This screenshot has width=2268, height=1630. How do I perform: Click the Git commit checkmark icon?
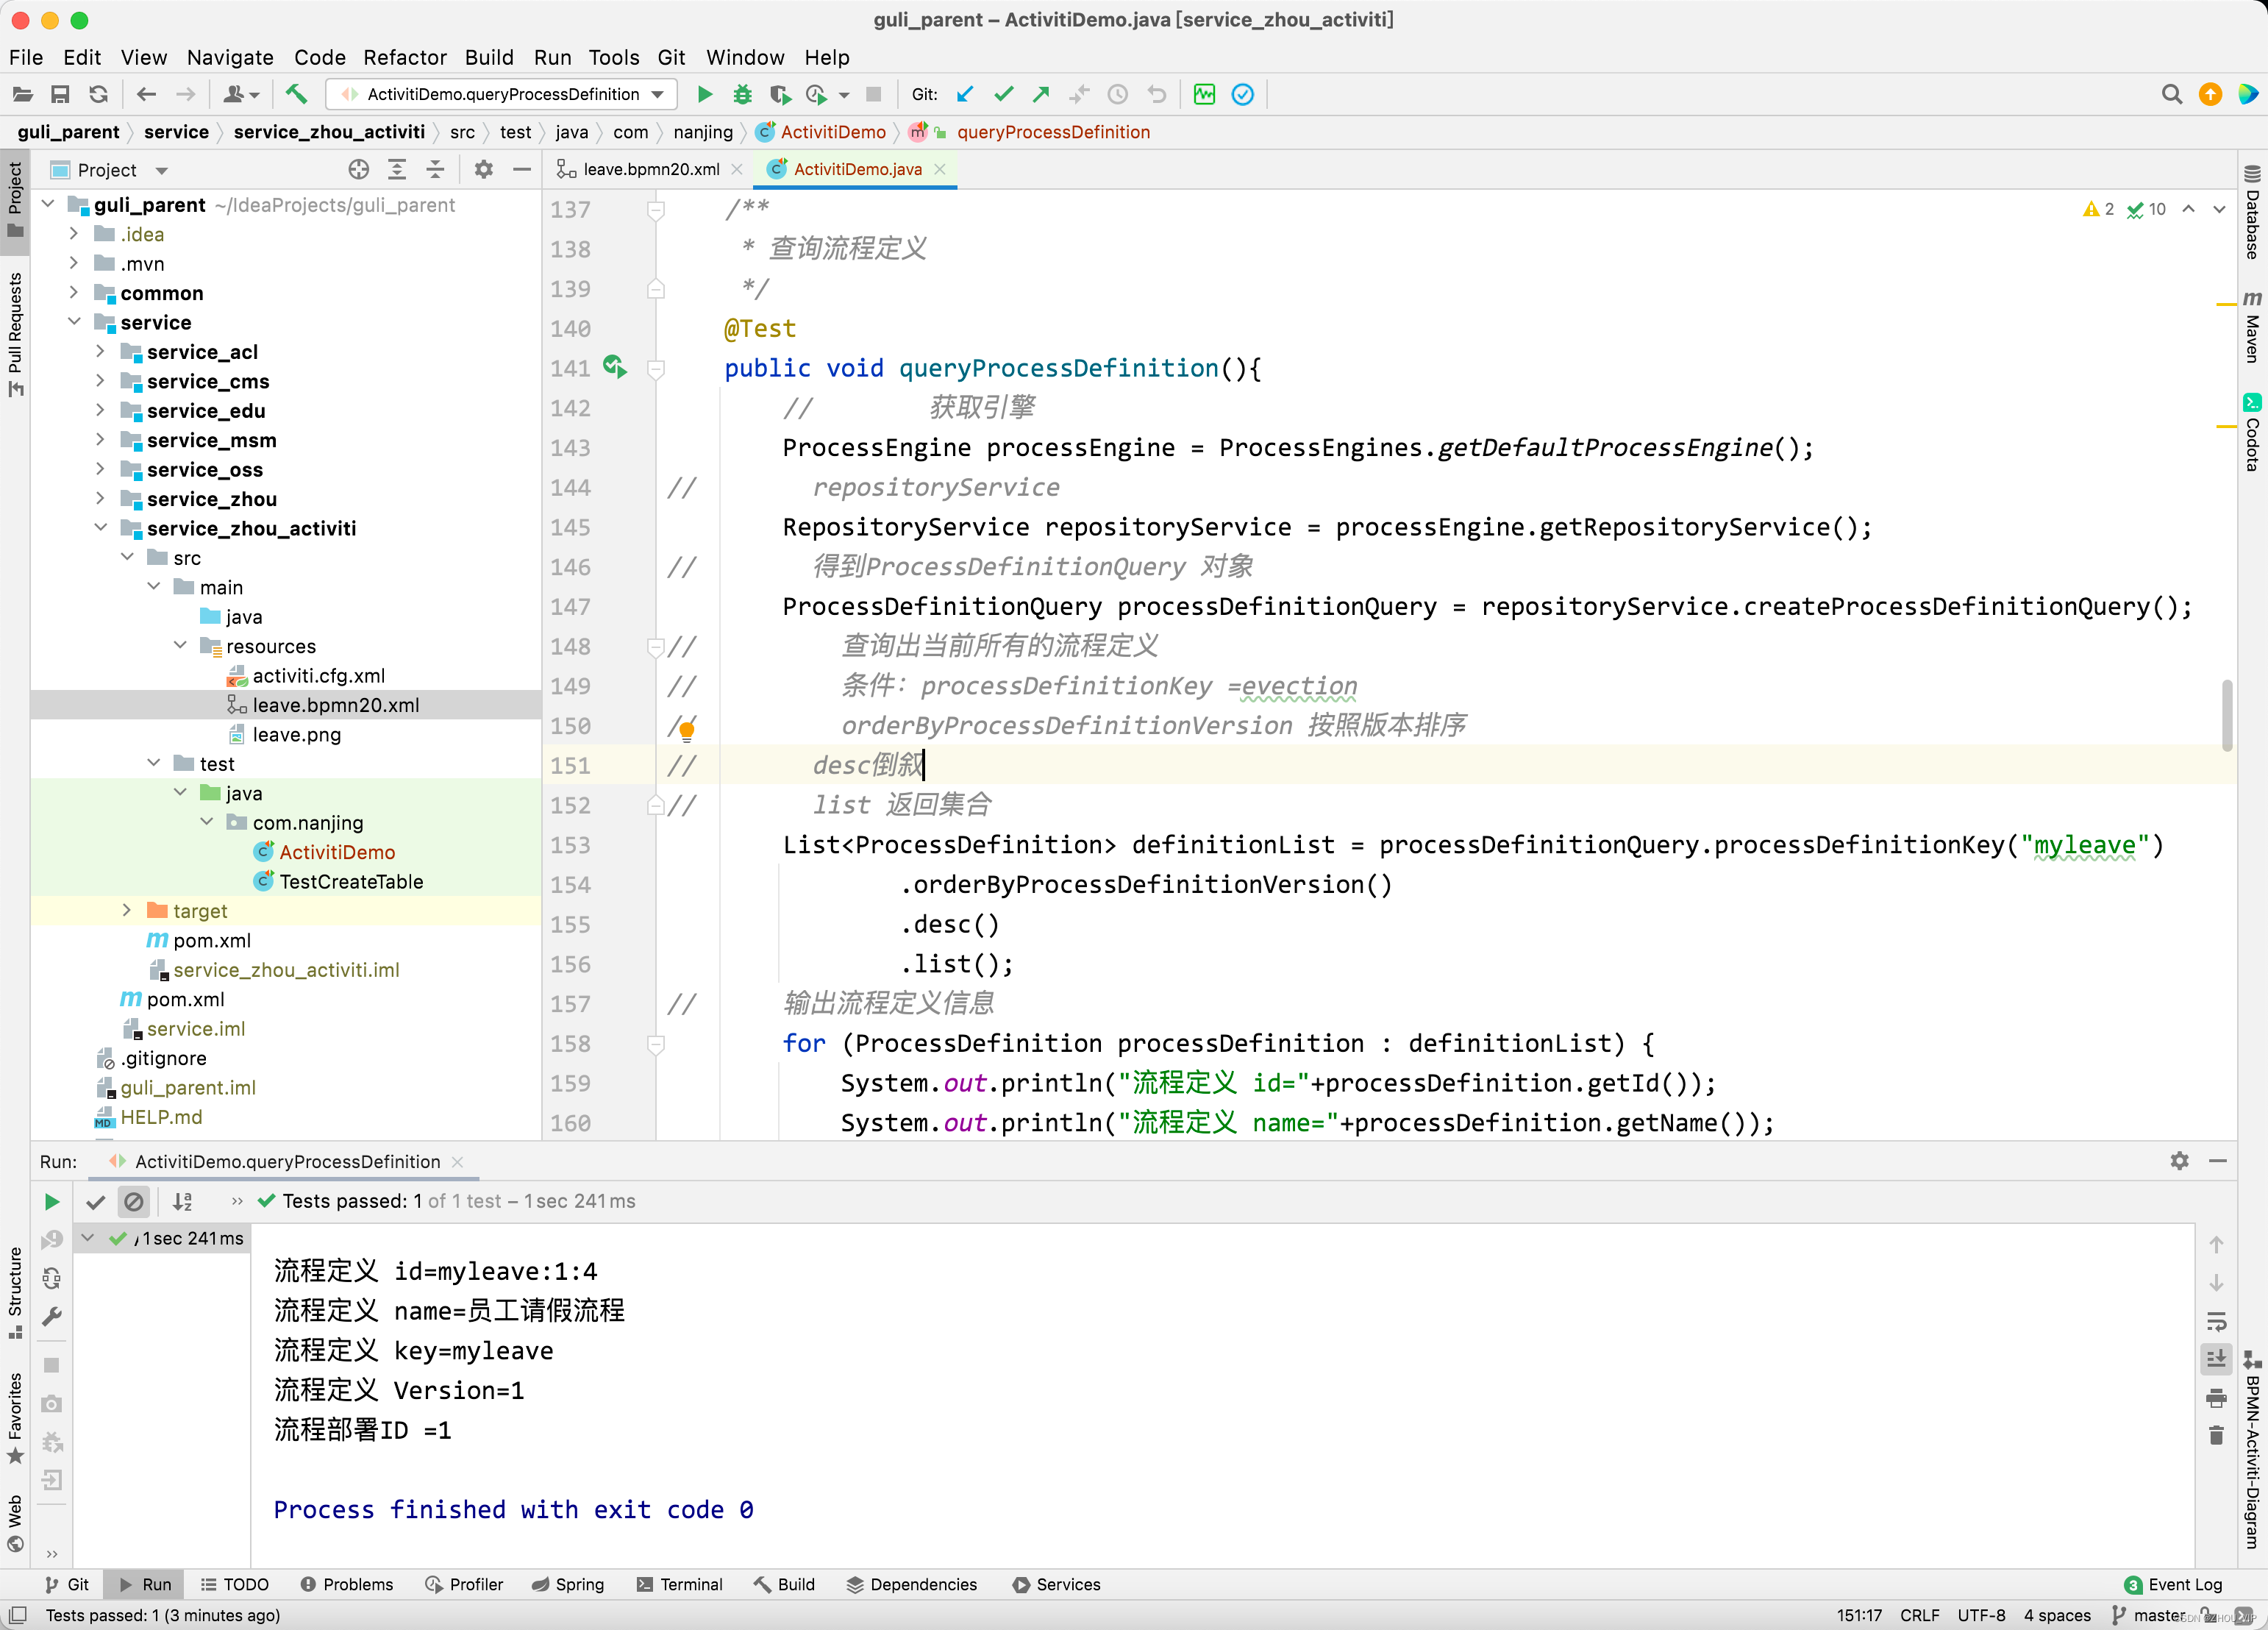click(x=1003, y=94)
